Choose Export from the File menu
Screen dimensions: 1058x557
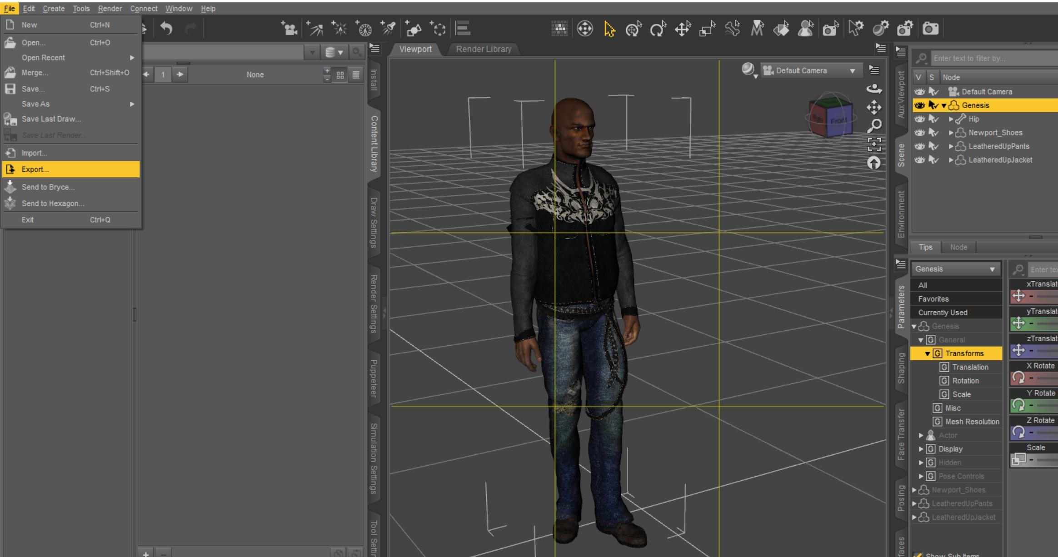click(35, 169)
